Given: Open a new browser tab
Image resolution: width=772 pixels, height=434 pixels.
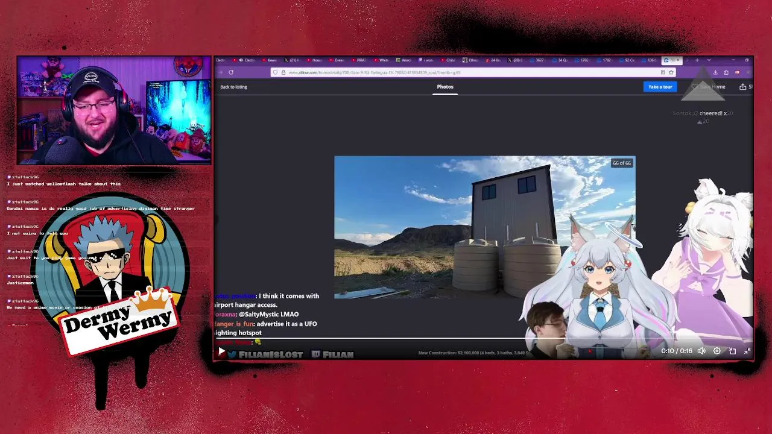Looking at the screenshot, I should (697, 60).
